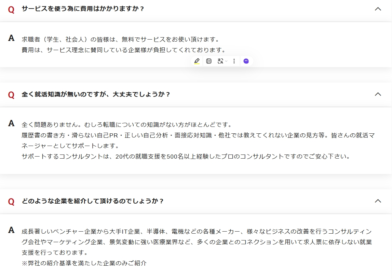Open the three-dot overflow menu
Viewport: 392px width, 279px height.
[234, 61]
